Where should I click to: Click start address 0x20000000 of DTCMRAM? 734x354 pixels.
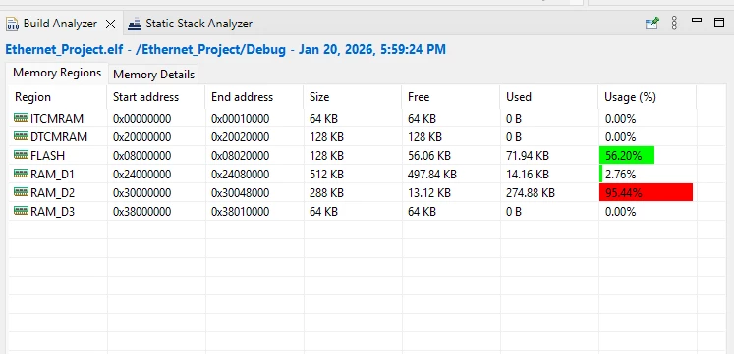pos(141,137)
